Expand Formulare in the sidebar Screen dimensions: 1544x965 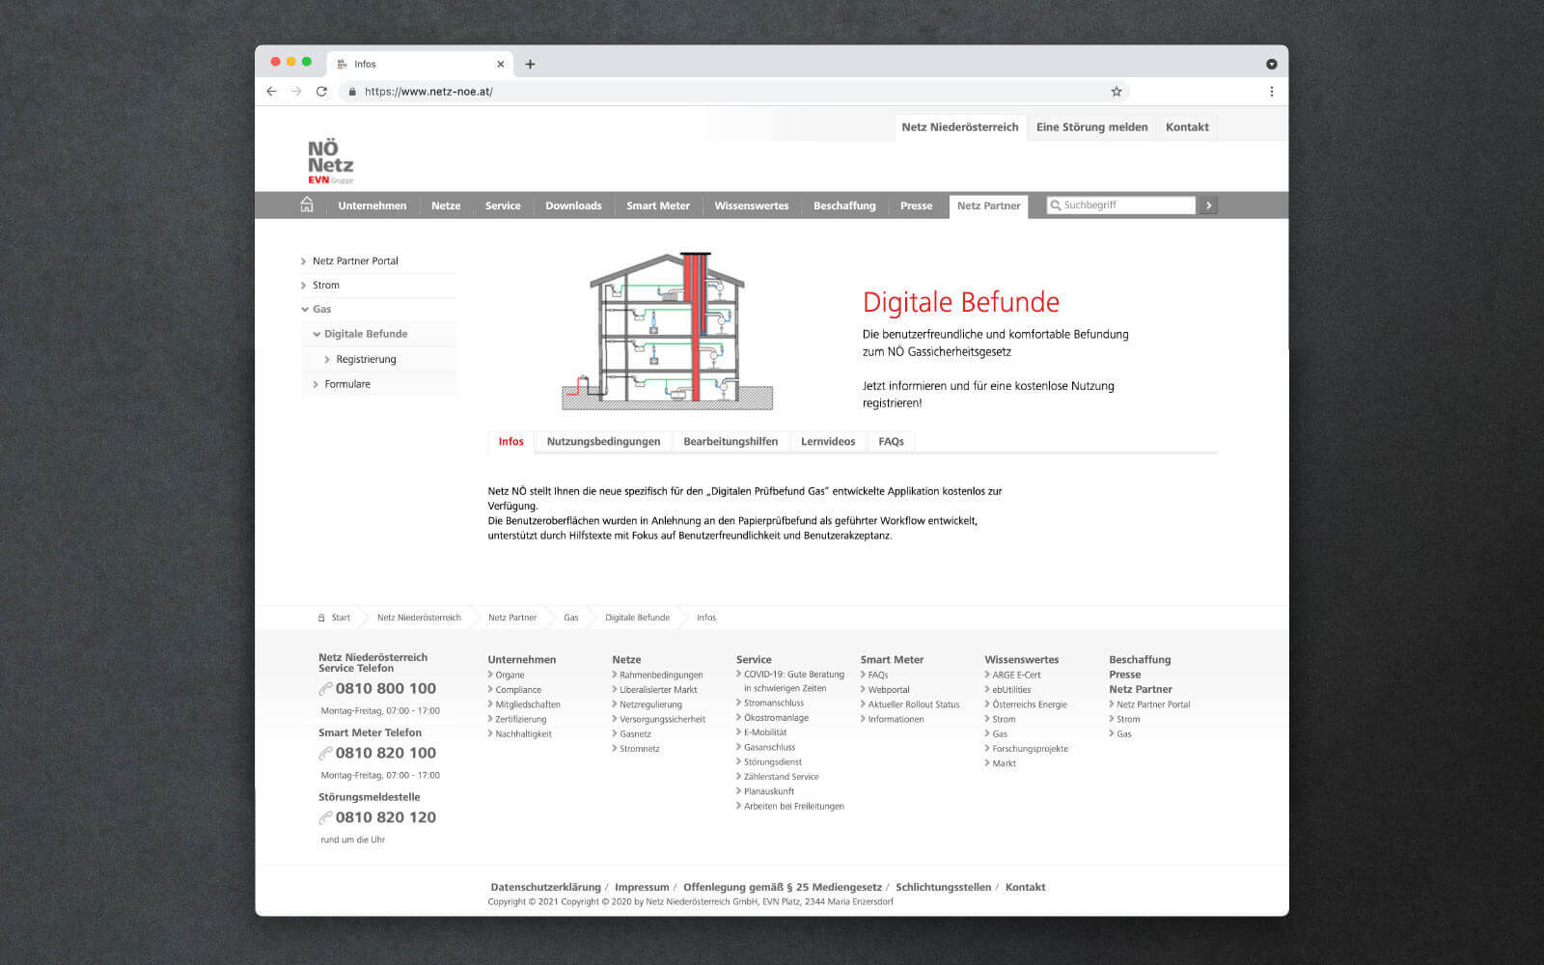coord(347,384)
